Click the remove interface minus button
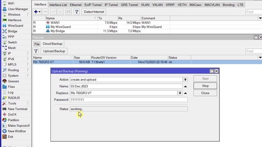The height and width of the screenshot is (147, 262). coord(45,12)
